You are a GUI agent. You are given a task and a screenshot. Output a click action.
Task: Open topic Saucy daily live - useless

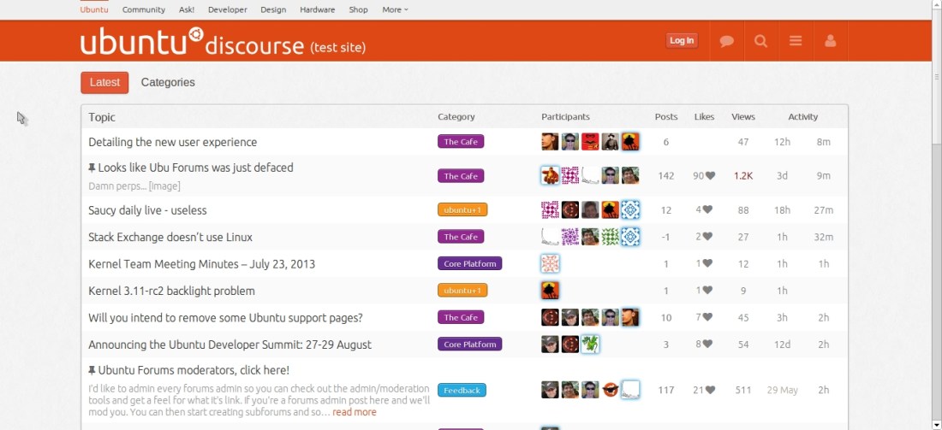(x=147, y=210)
